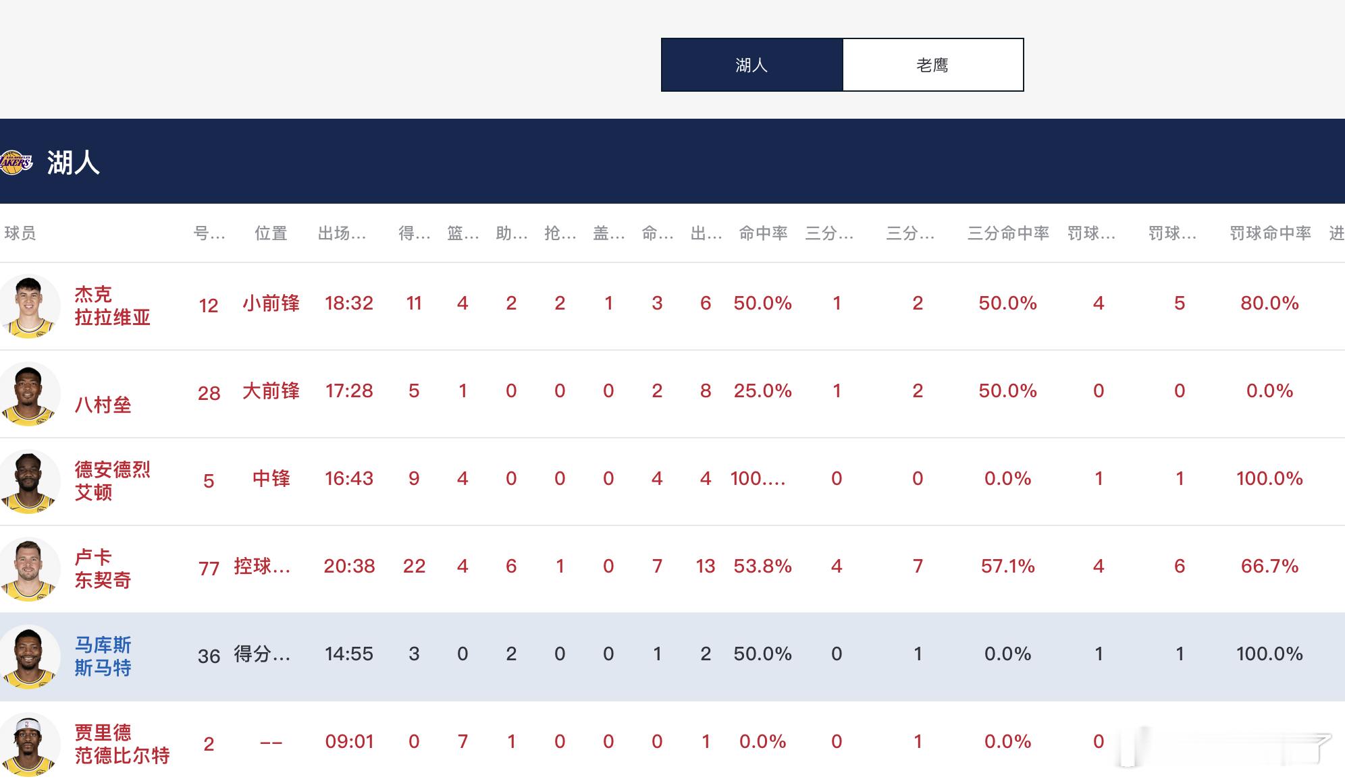Click the 罚球命中率 column header
The image size is (1345, 781).
[x=1269, y=233]
